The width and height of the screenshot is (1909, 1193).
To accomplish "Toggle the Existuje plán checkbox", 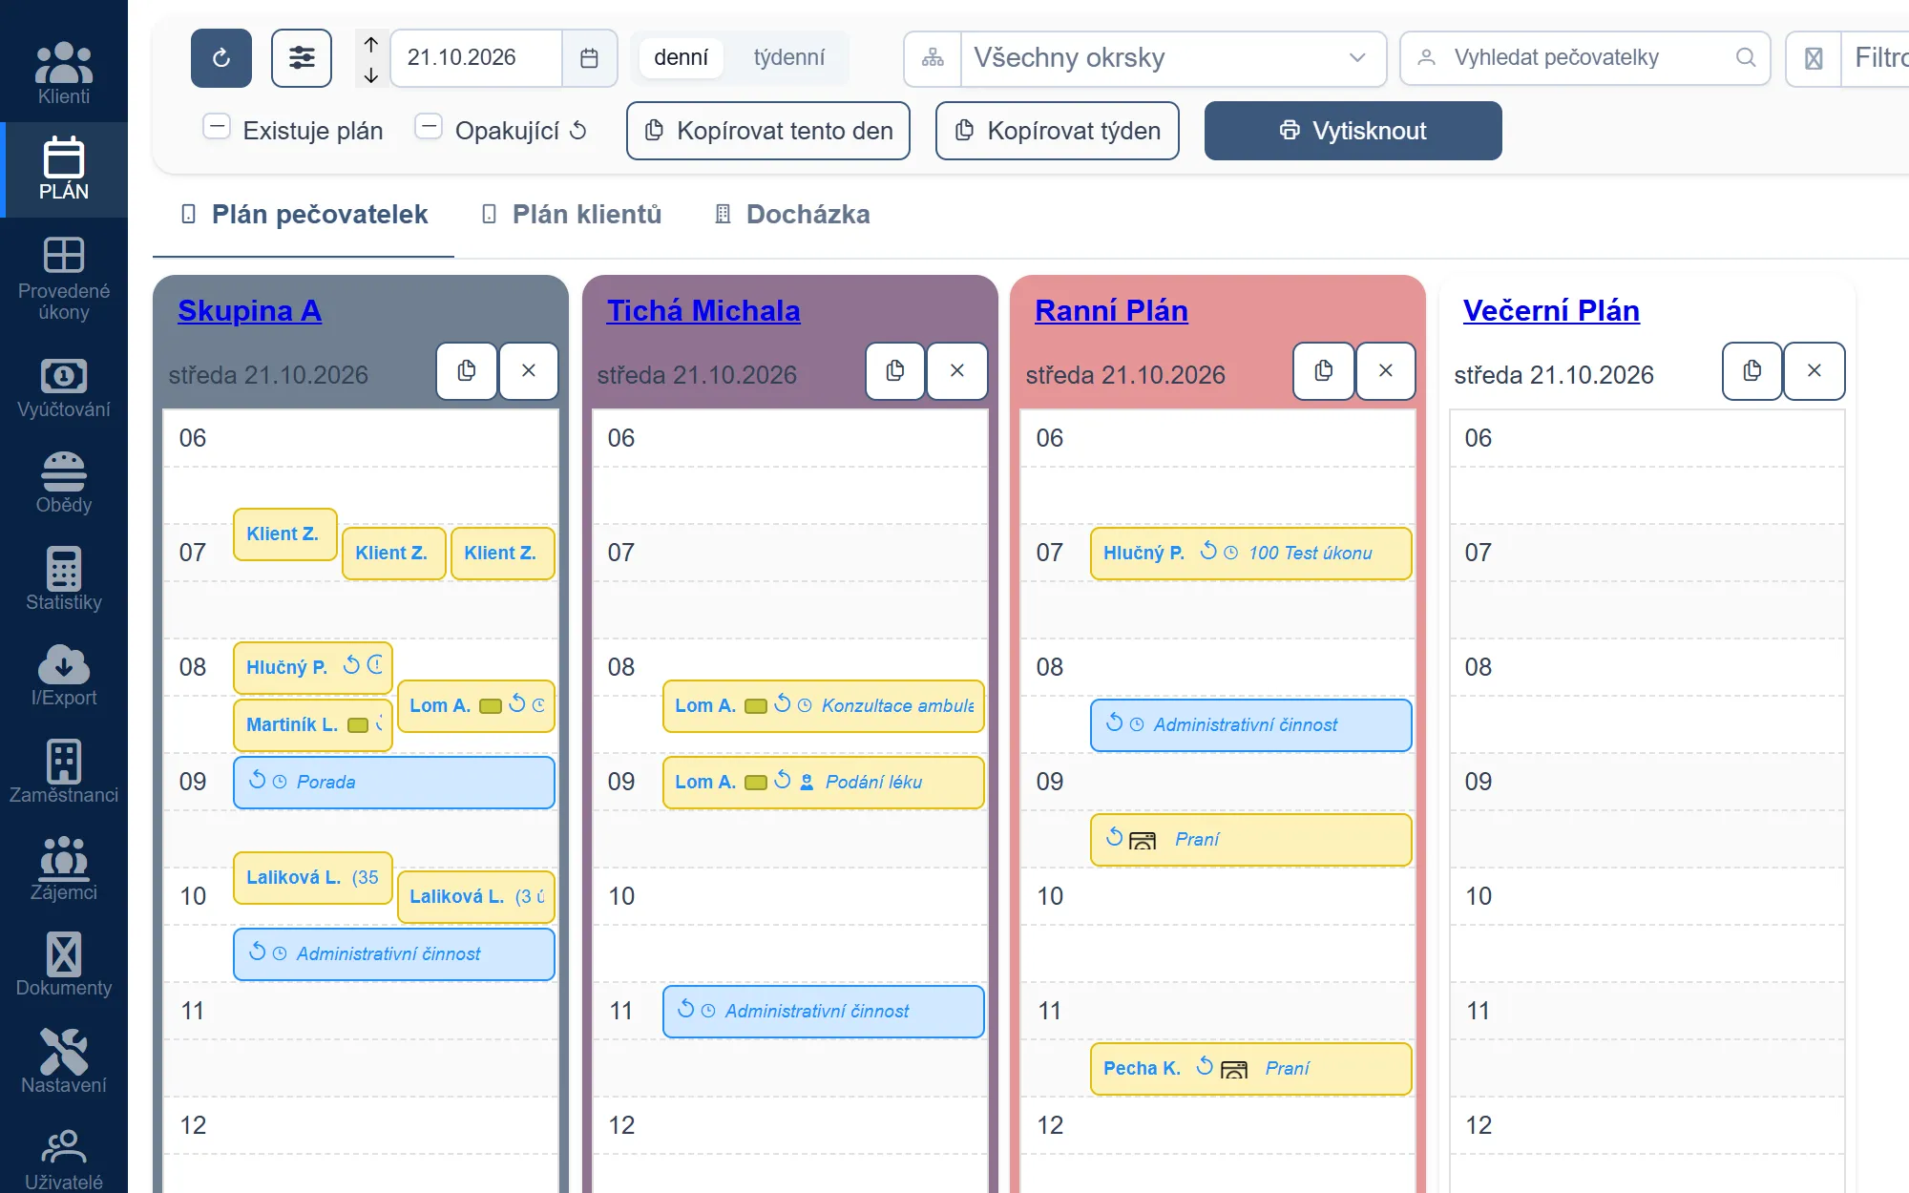I will click(217, 126).
